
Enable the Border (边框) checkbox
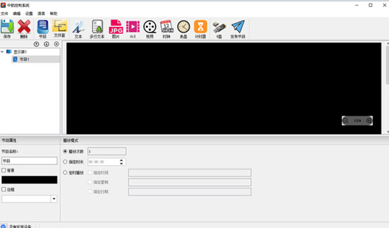pos(4,189)
